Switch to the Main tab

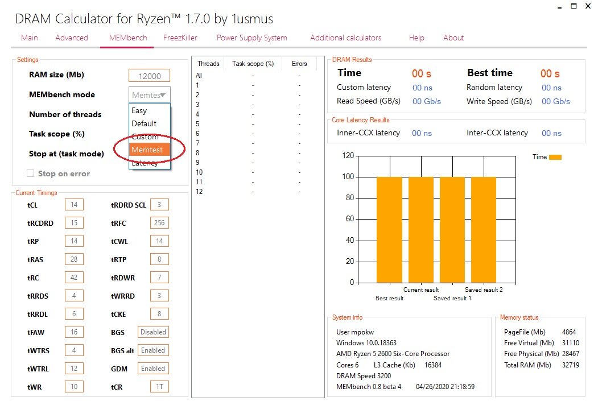(30, 38)
